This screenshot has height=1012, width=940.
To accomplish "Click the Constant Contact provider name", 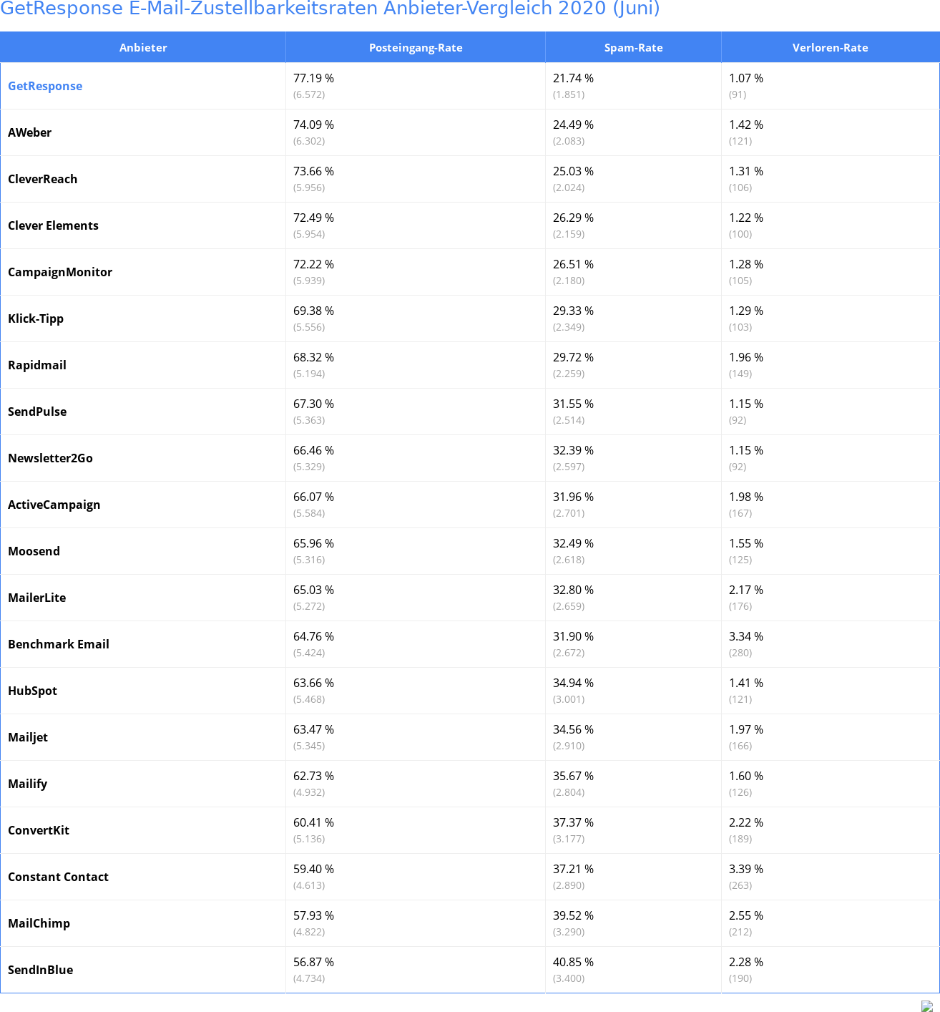I will [x=59, y=877].
